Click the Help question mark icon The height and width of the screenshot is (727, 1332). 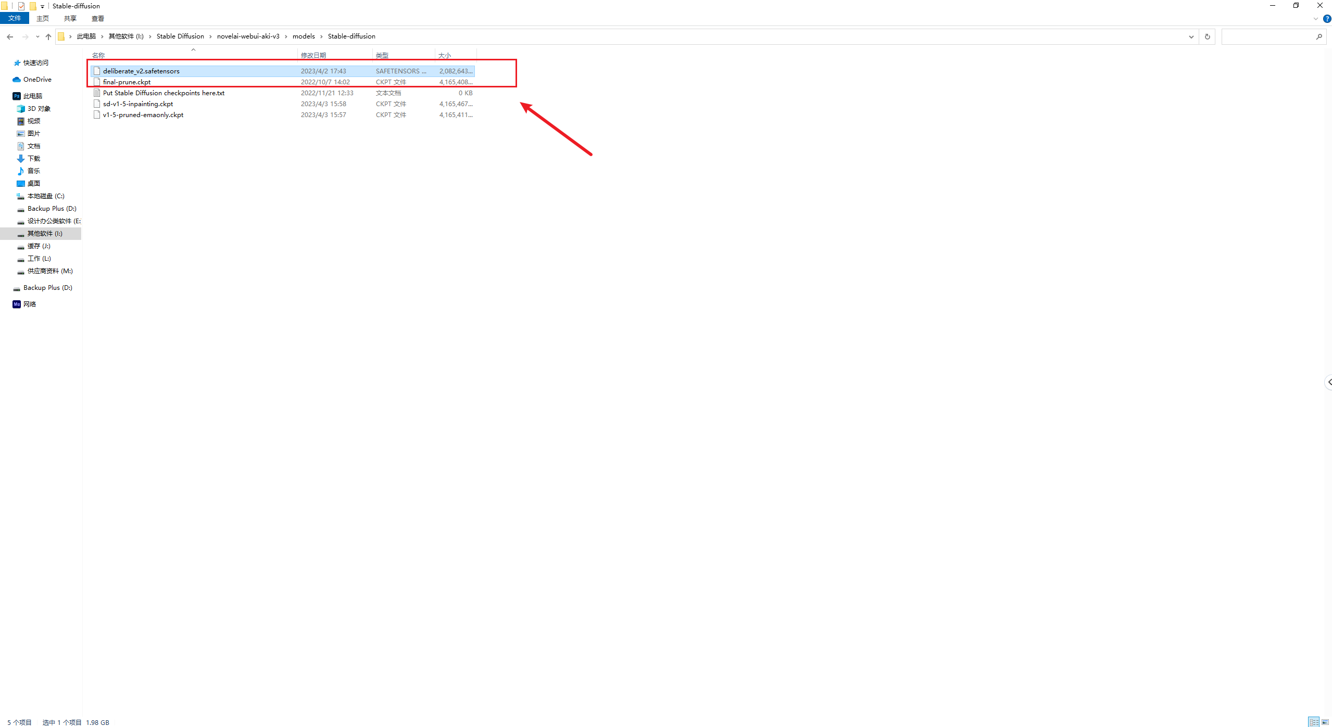1327,19
